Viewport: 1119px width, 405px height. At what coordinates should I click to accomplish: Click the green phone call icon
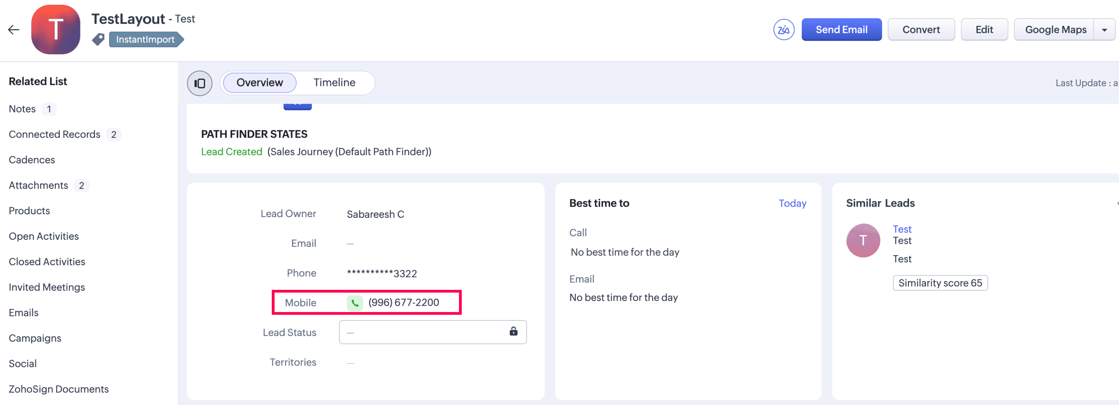pos(355,303)
